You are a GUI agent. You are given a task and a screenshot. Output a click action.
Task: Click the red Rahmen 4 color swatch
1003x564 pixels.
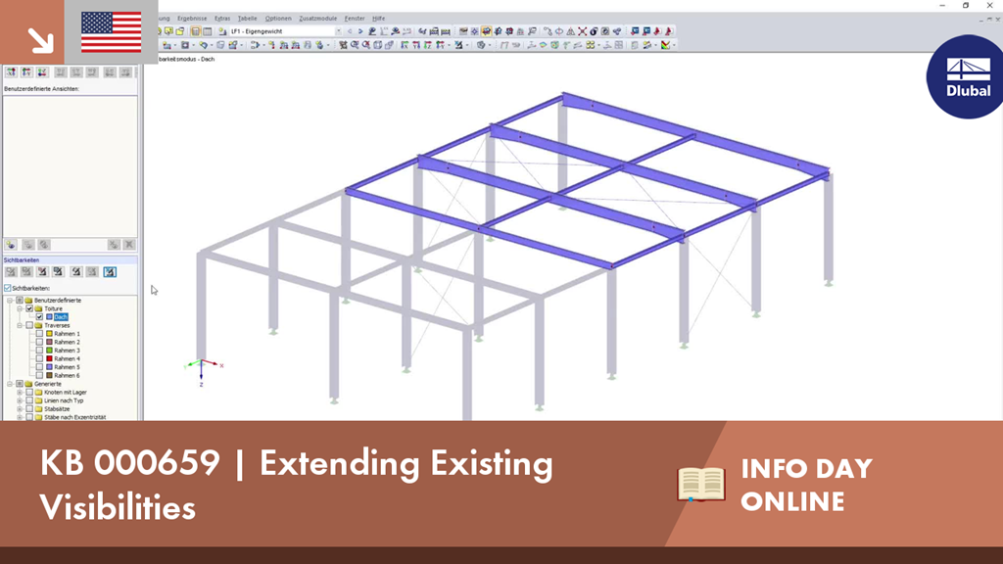click(x=49, y=358)
